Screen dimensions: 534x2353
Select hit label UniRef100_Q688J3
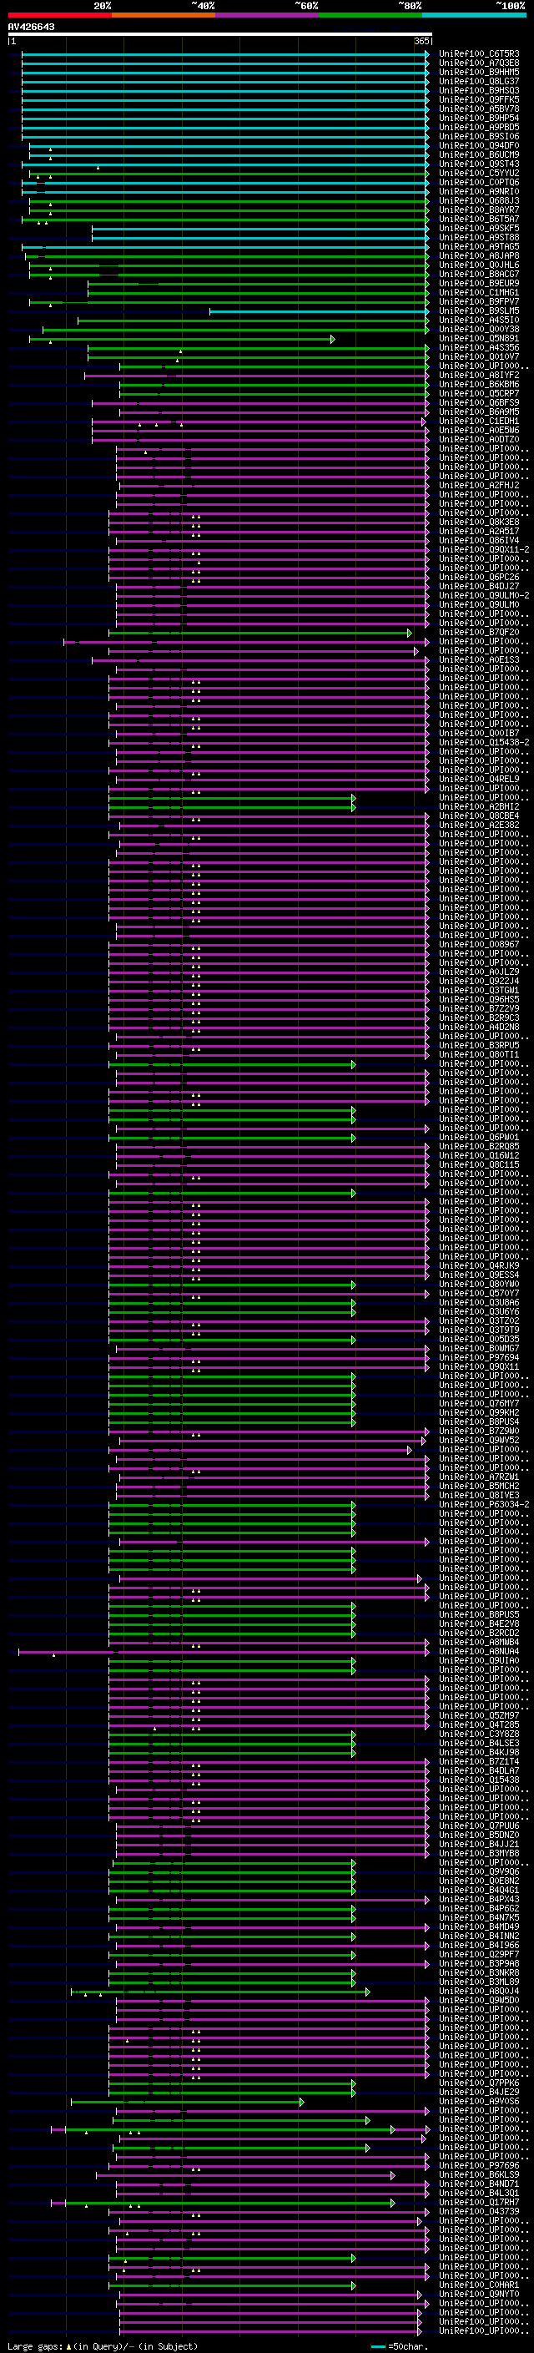tap(479, 201)
